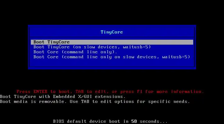The width and height of the screenshot is (224, 124).
Task: Click the grey highlight bar's empty right end
Action: pyautogui.click(x=131, y=42)
